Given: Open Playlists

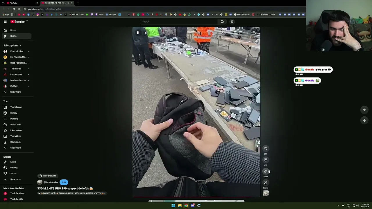Looking at the screenshot, I should [17, 119].
